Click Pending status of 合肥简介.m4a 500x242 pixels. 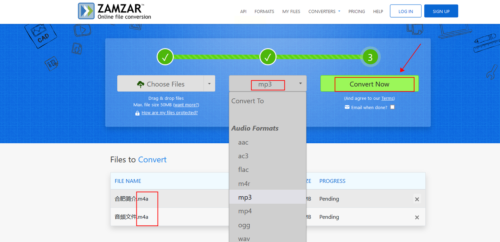[x=329, y=199]
